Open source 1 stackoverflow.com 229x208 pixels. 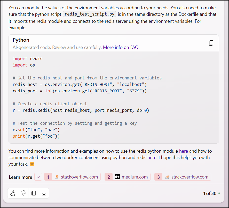coord(72,177)
